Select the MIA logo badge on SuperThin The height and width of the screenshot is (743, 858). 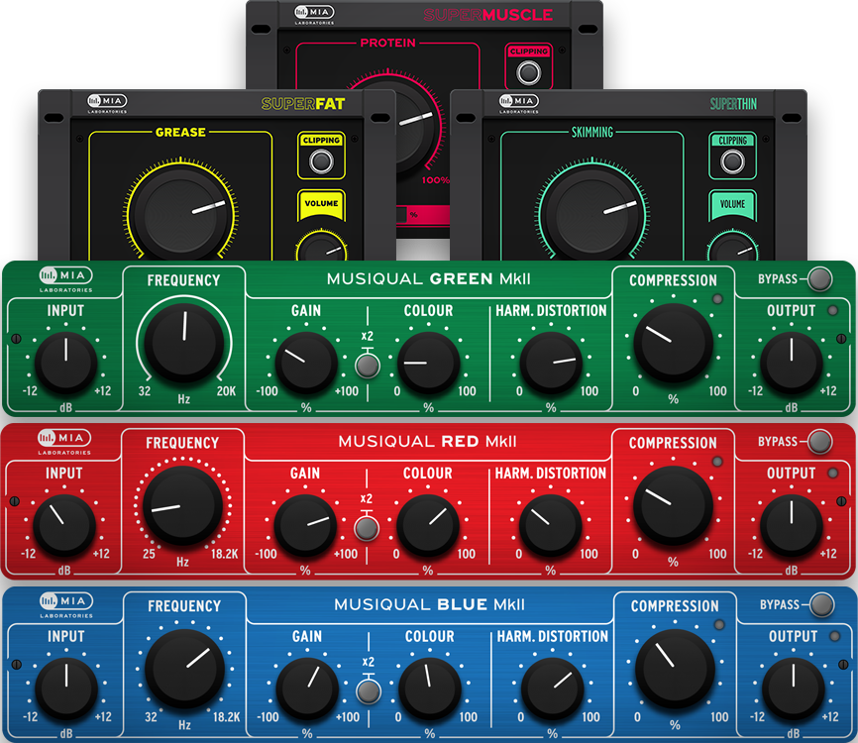tap(517, 102)
